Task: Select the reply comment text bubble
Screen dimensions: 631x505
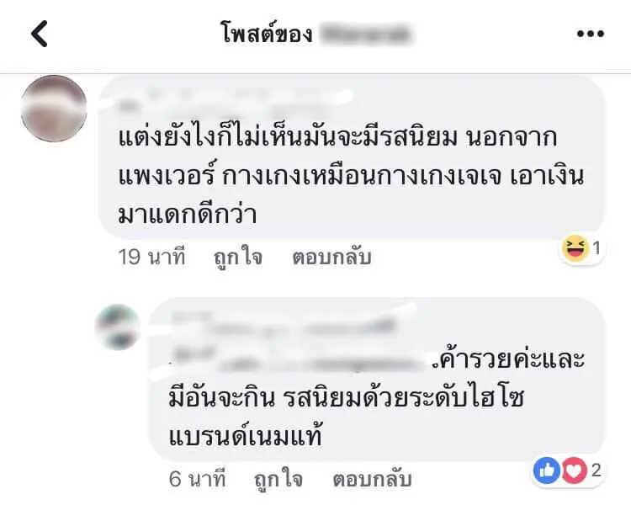Action: 377,380
